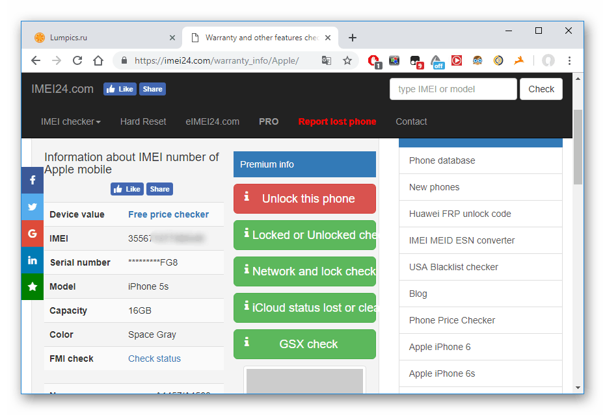
Task: Click the GSX check button
Action: tap(305, 344)
